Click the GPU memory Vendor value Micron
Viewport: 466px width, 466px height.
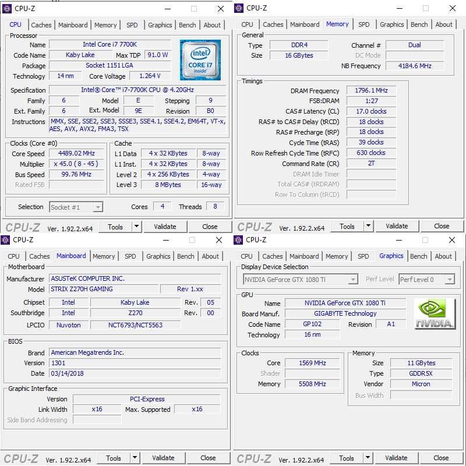(x=421, y=384)
